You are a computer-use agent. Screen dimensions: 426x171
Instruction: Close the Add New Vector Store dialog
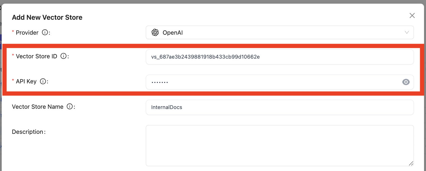point(412,16)
